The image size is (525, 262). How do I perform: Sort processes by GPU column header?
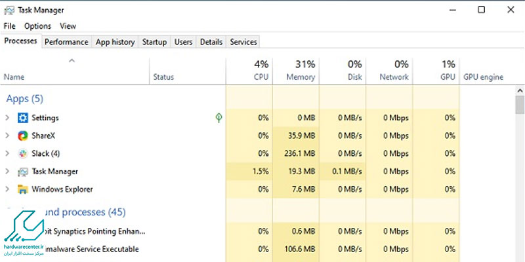pos(436,71)
